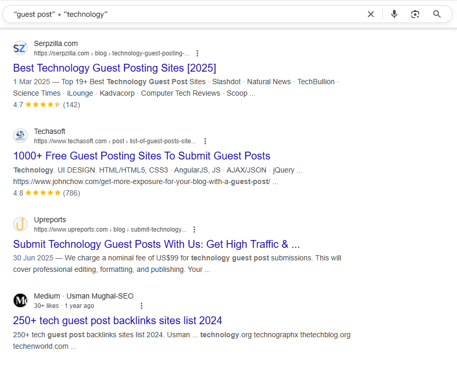Click the Serpzilla.com site favicon
Image resolution: width=457 pixels, height=366 pixels.
20,48
